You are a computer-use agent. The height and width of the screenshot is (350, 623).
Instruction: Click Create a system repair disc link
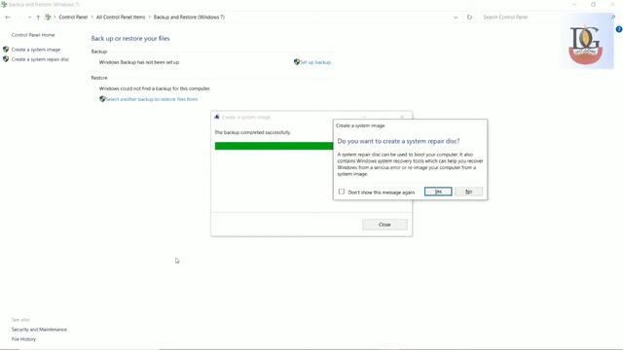coord(40,59)
